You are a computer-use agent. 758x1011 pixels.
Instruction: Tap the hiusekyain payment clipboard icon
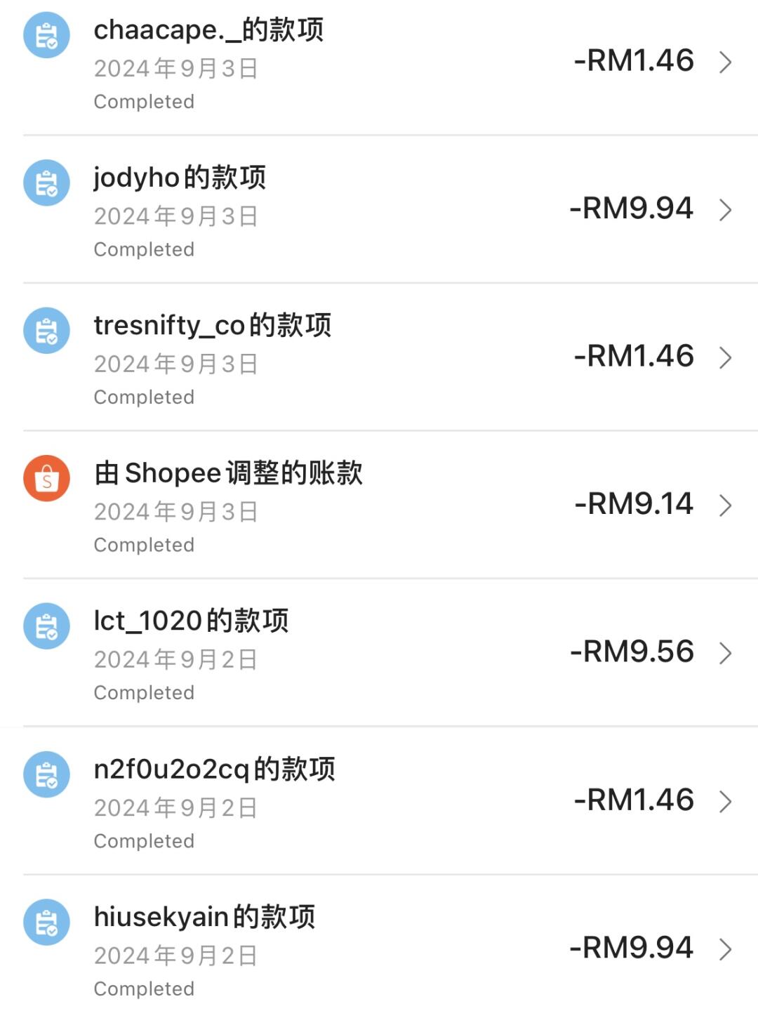tap(46, 923)
